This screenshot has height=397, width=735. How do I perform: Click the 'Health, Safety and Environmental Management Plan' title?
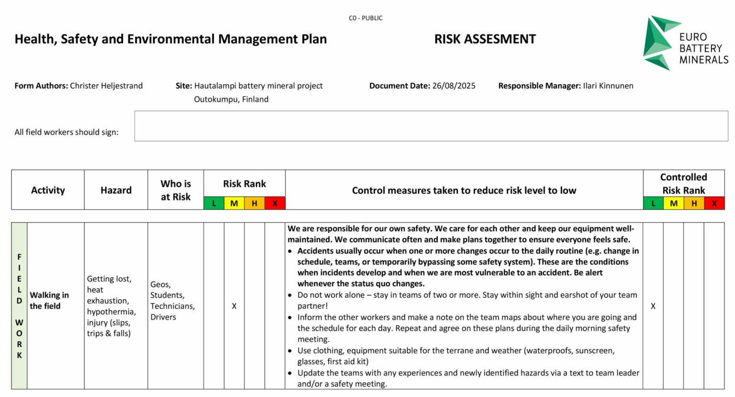coord(171,39)
